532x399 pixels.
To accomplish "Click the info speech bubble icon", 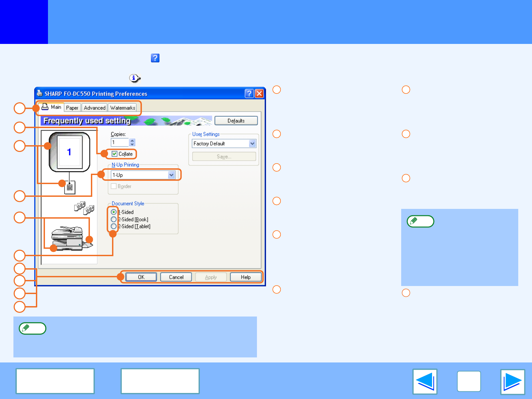I will point(135,78).
